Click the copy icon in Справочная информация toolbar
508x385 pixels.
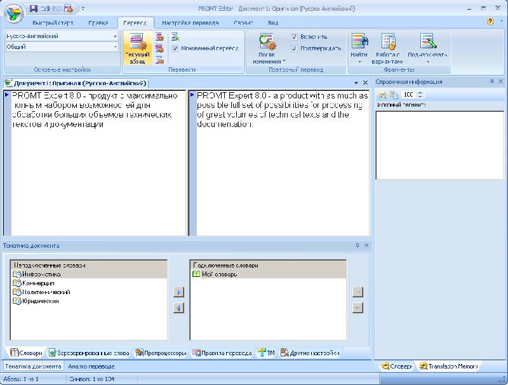pyautogui.click(x=394, y=95)
